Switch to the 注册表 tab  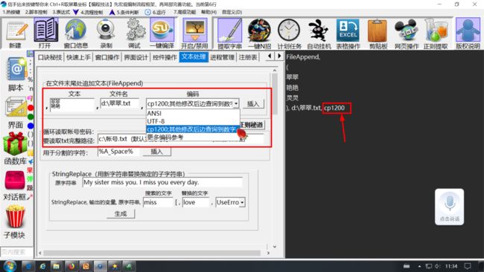coord(247,57)
